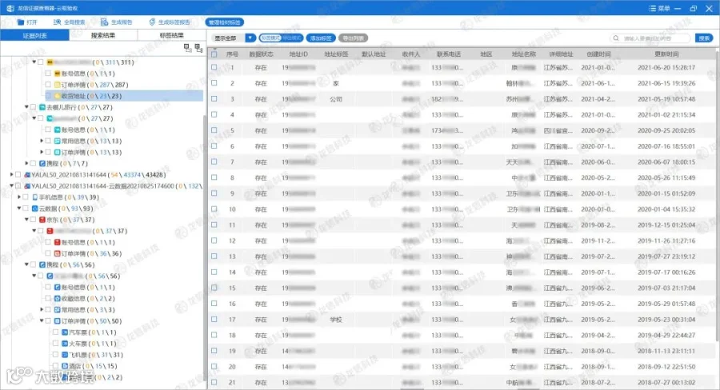Click the 飞机票 flight ticket icon
The height and width of the screenshot is (390, 720).
point(65,355)
